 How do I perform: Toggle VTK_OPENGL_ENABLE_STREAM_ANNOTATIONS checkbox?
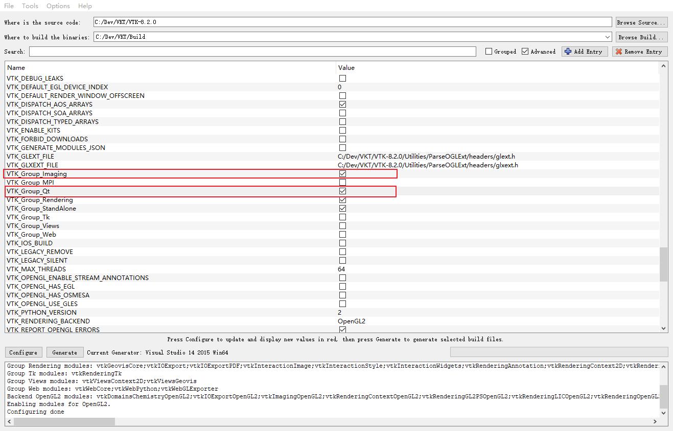342,278
